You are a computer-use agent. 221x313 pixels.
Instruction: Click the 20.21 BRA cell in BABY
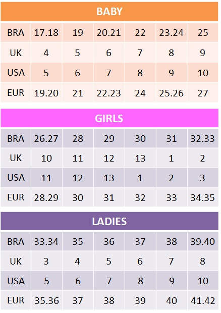click(109, 32)
